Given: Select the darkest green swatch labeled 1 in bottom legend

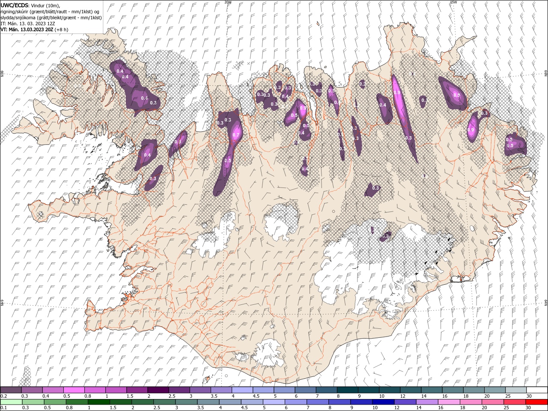Looking at the screenshot, I should [99, 402].
